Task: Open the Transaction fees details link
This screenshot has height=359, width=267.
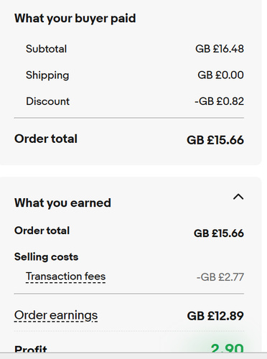Action: click(x=65, y=276)
